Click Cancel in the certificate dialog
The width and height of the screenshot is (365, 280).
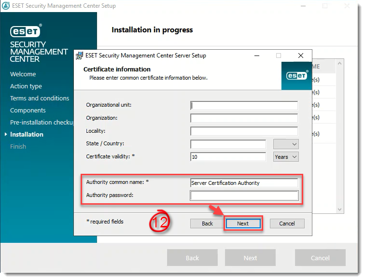[x=287, y=224]
